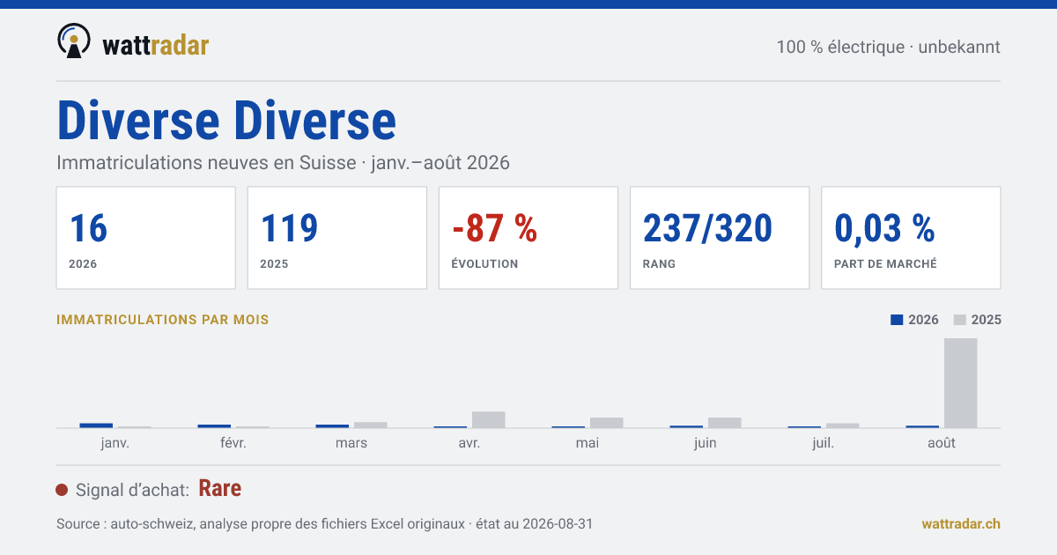Viewport: 1057px width, 555px height.
Task: Click the 'ÉVOLUTION' card caption
Action: pyautogui.click(x=485, y=263)
